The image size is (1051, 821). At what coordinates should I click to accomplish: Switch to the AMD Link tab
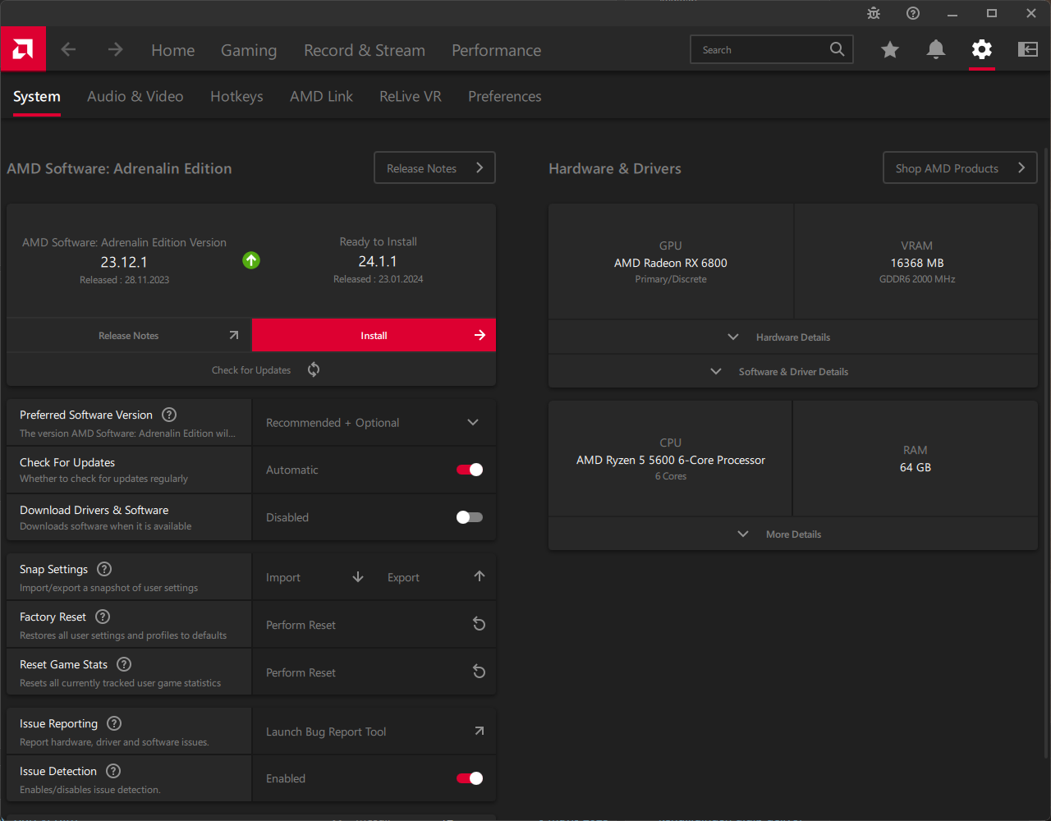pos(321,96)
